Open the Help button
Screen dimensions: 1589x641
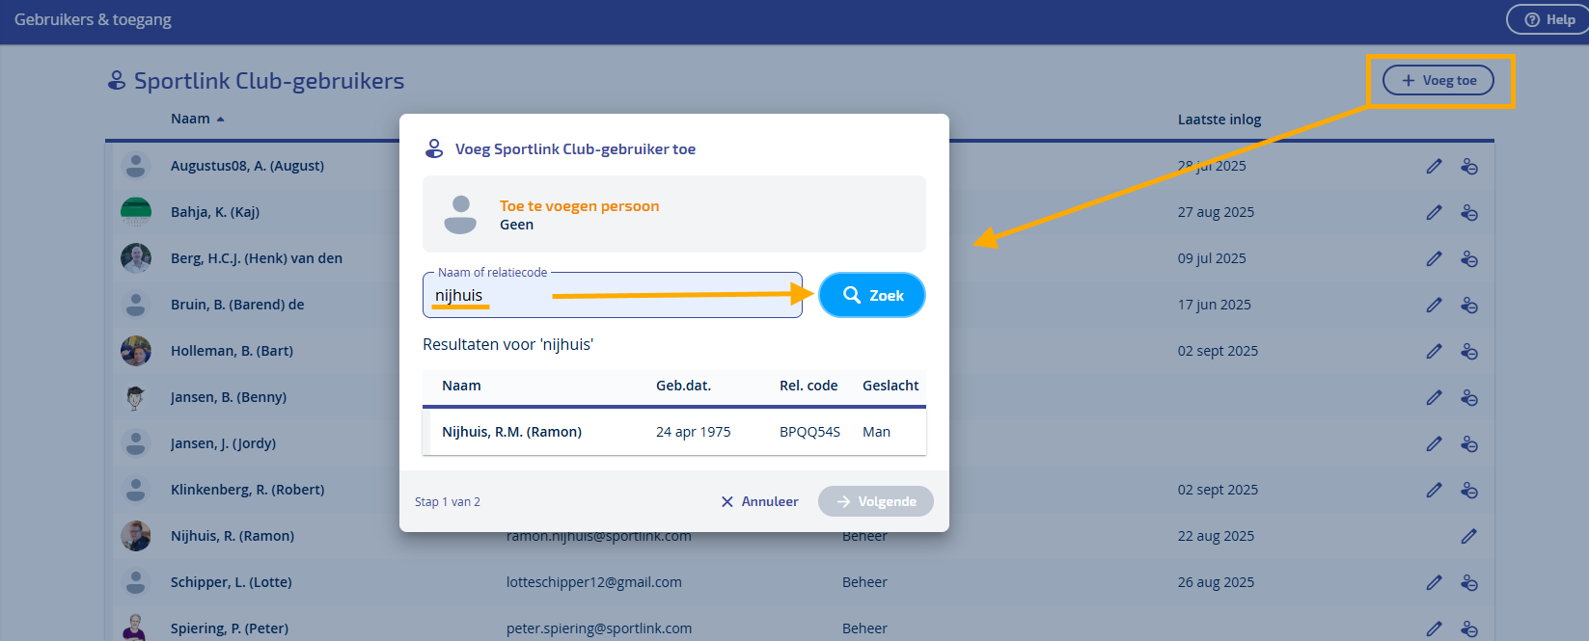1548,19
